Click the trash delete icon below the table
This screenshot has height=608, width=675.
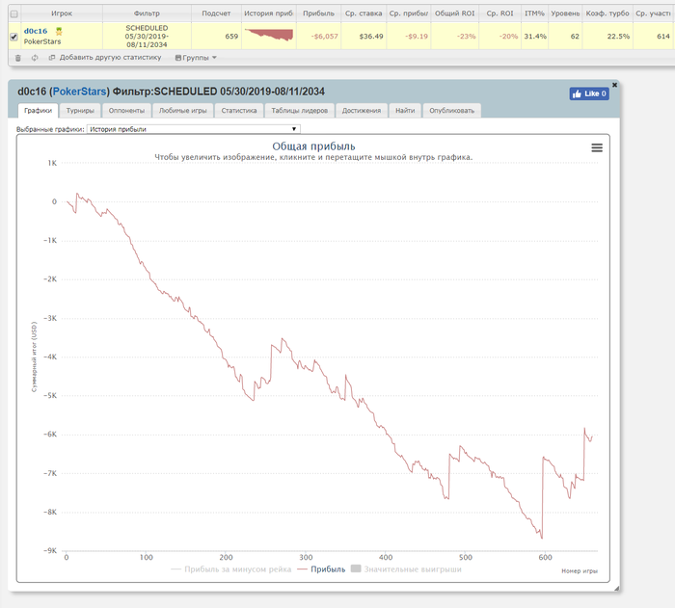17,58
